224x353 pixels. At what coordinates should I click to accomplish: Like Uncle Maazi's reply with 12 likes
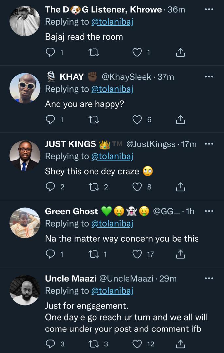pyautogui.click(x=137, y=344)
